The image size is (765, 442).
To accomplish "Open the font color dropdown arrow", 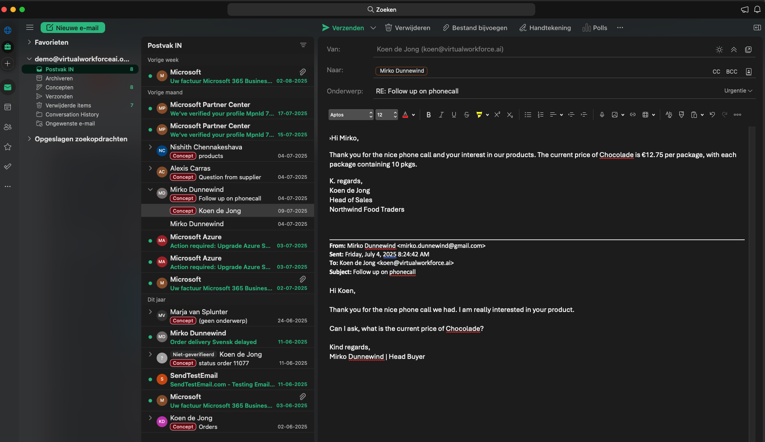I will pos(413,115).
